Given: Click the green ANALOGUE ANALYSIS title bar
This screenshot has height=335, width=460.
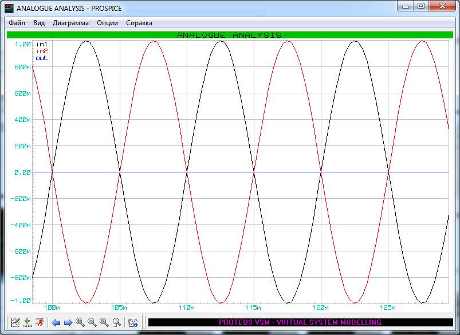Looking at the screenshot, I should (229, 35).
